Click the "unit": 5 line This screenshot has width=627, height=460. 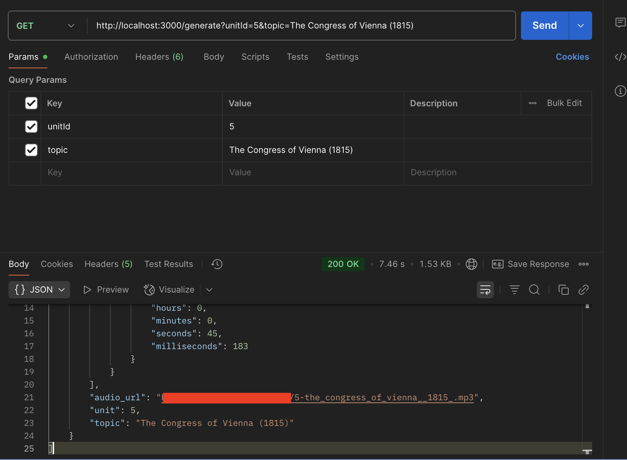coord(115,410)
